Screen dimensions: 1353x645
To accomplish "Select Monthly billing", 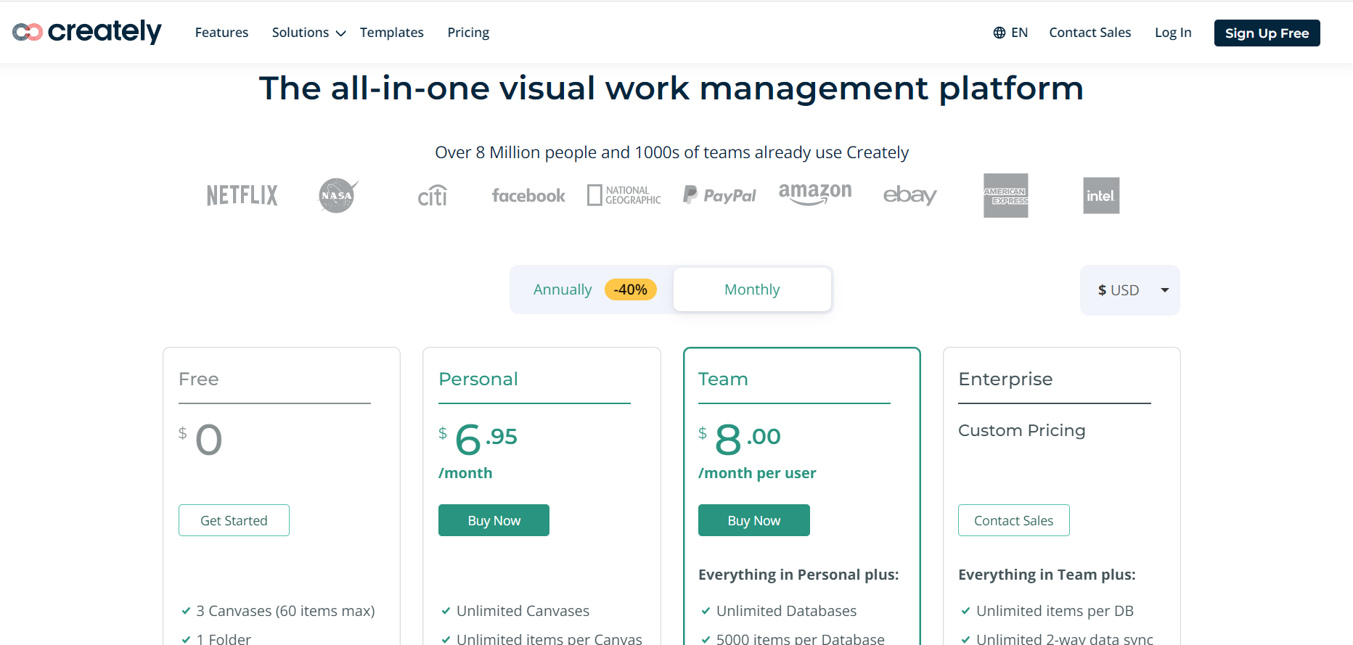I will [x=752, y=289].
